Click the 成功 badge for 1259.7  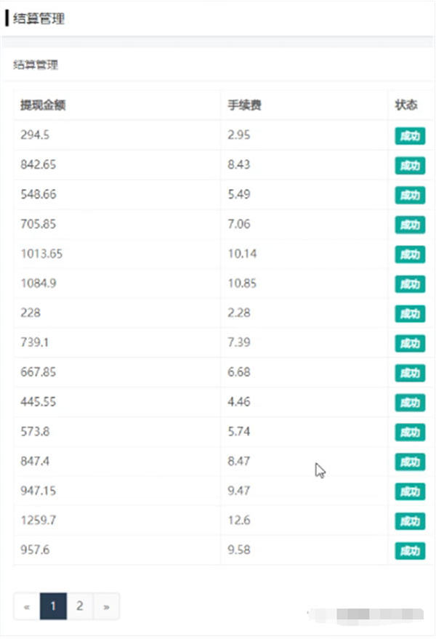tap(410, 521)
